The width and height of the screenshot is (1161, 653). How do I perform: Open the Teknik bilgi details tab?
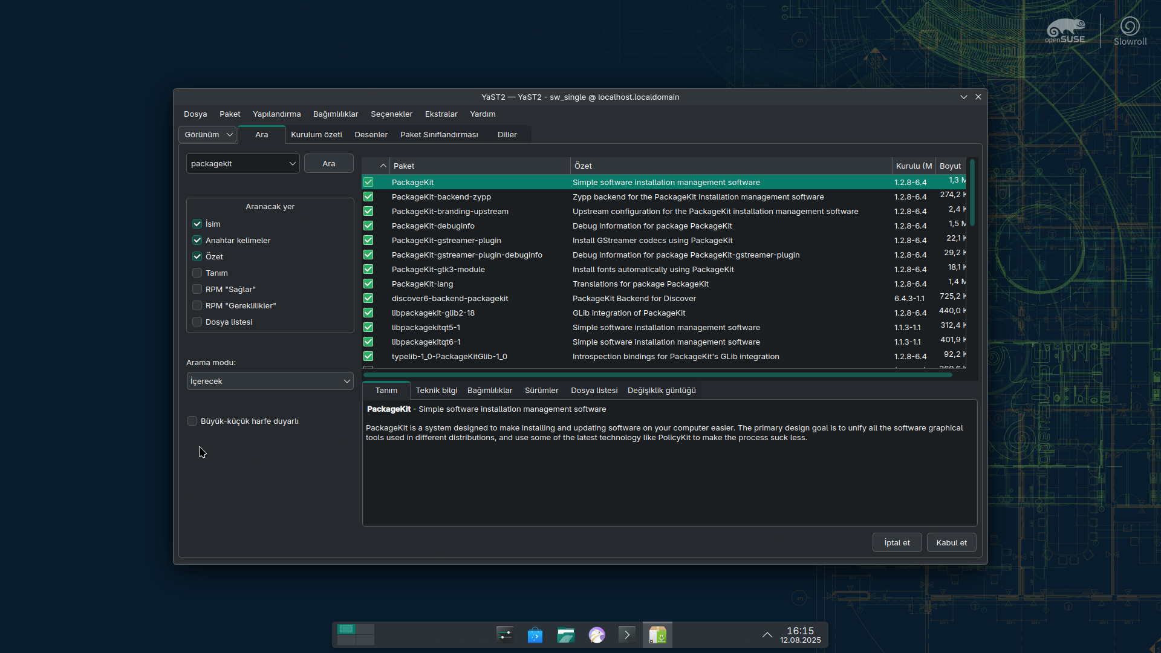tap(437, 391)
